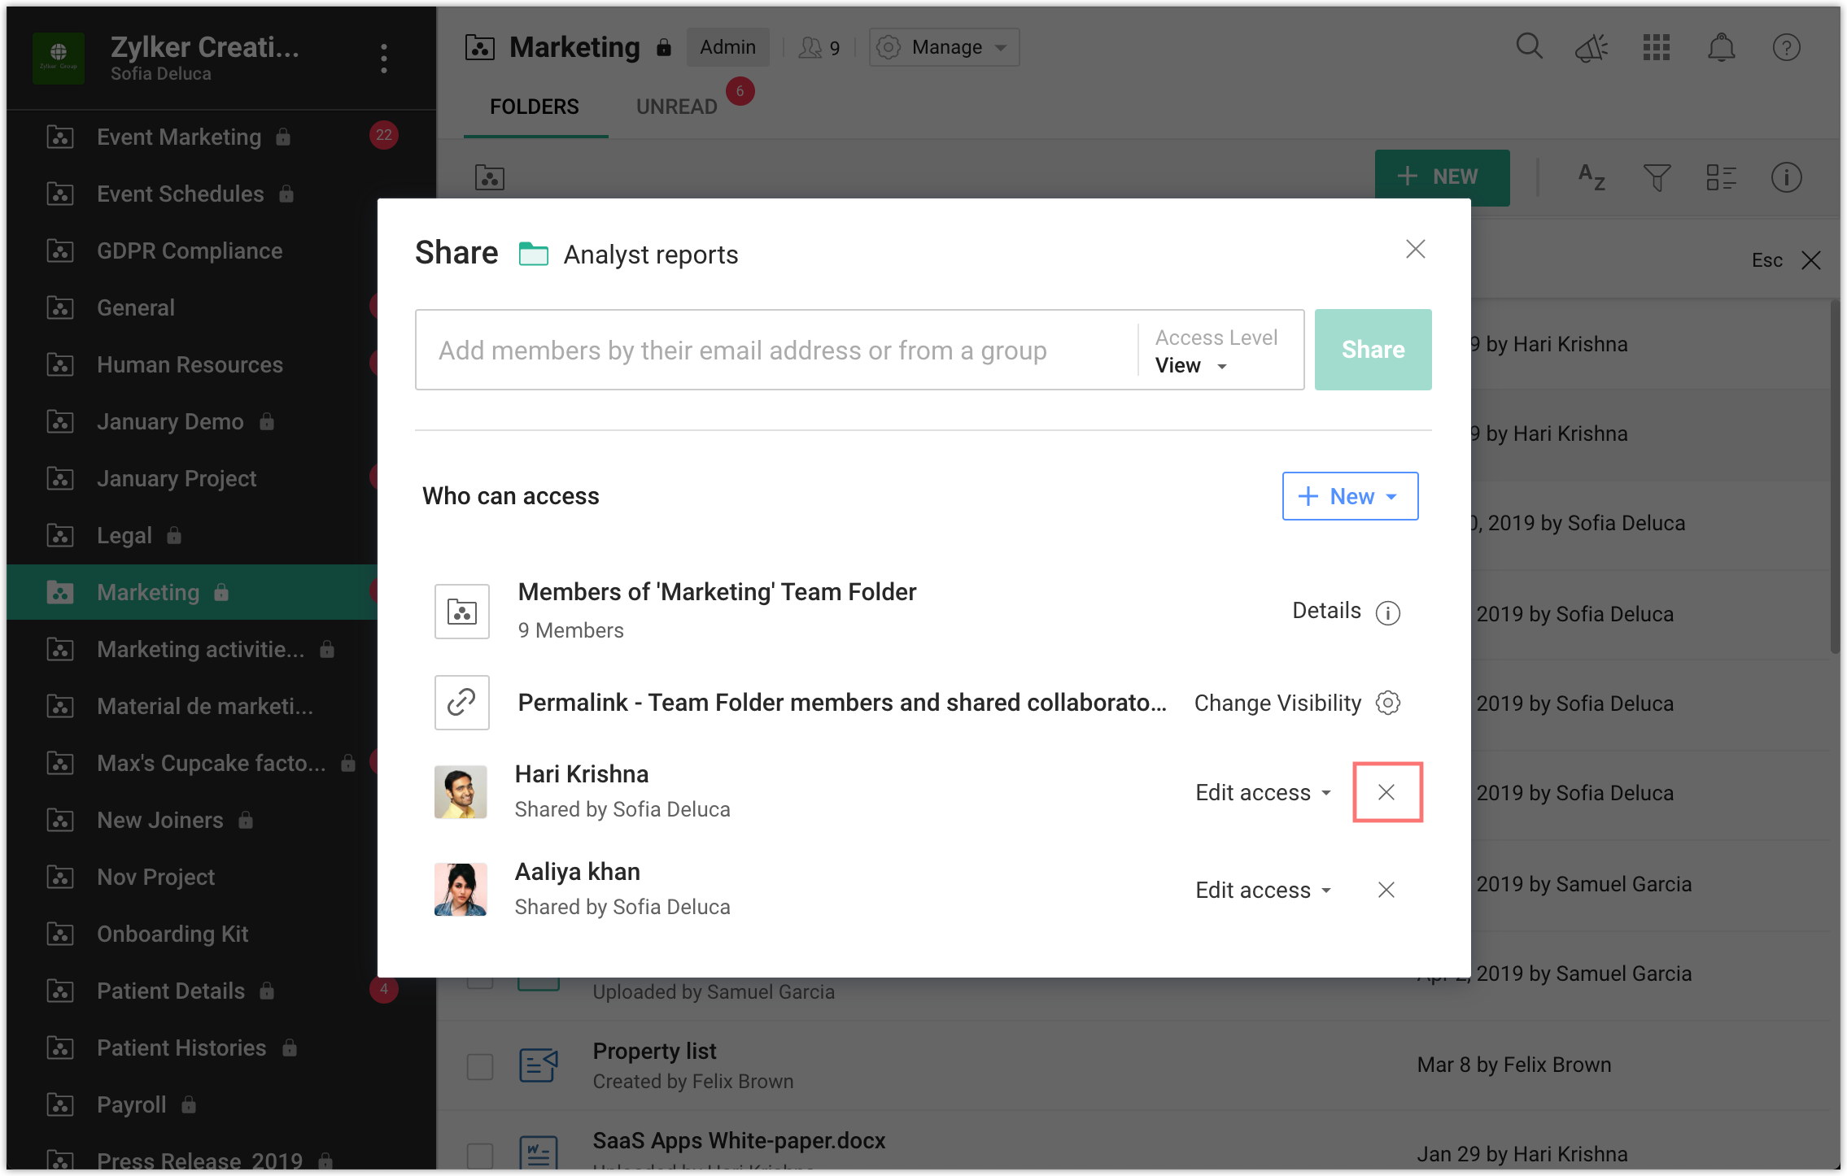Open the filter funnel icon
The width and height of the screenshot is (1847, 1176).
tap(1657, 176)
